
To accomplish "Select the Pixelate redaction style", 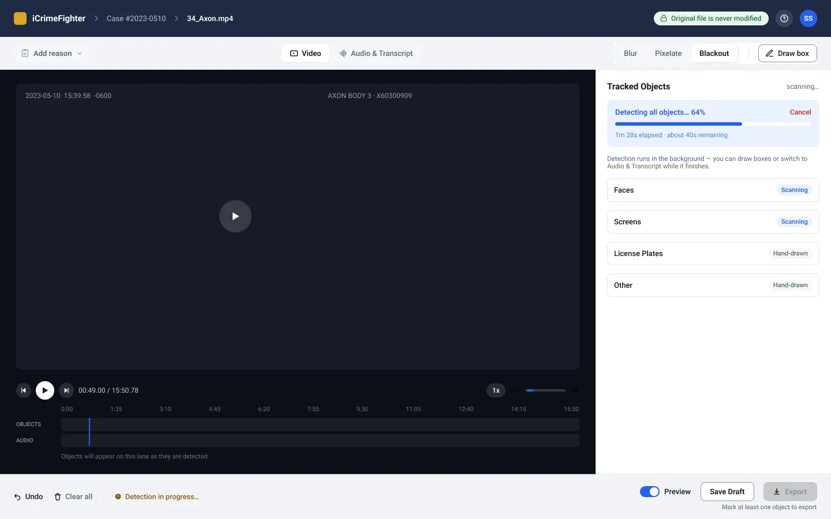I will [x=668, y=53].
